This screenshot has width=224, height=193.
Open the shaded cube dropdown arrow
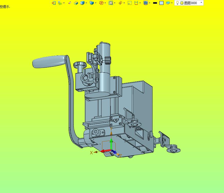tap(86, 3)
